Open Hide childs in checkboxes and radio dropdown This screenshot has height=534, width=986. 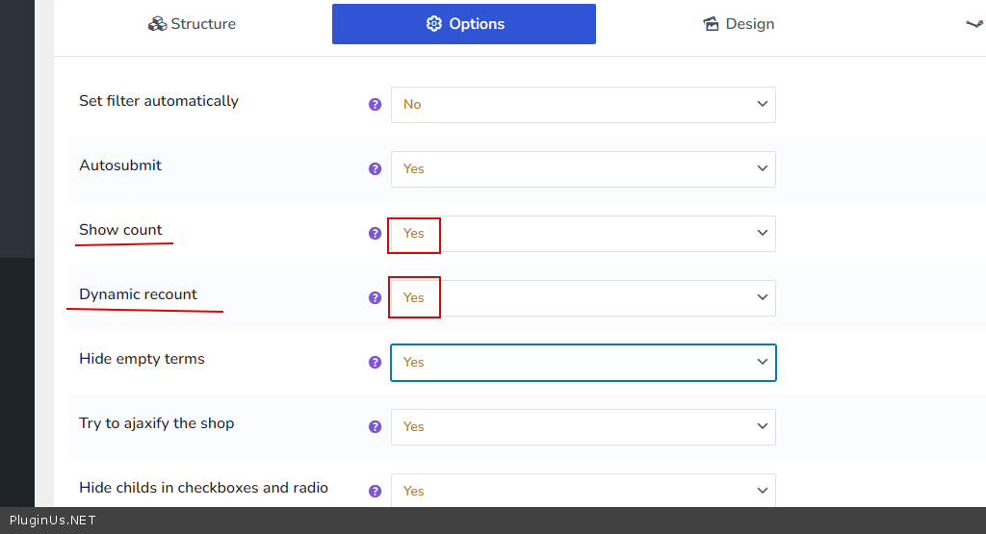pyautogui.click(x=583, y=491)
